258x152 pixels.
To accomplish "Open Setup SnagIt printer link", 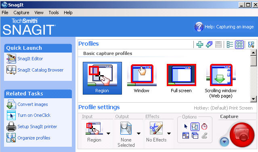I will (37, 127).
